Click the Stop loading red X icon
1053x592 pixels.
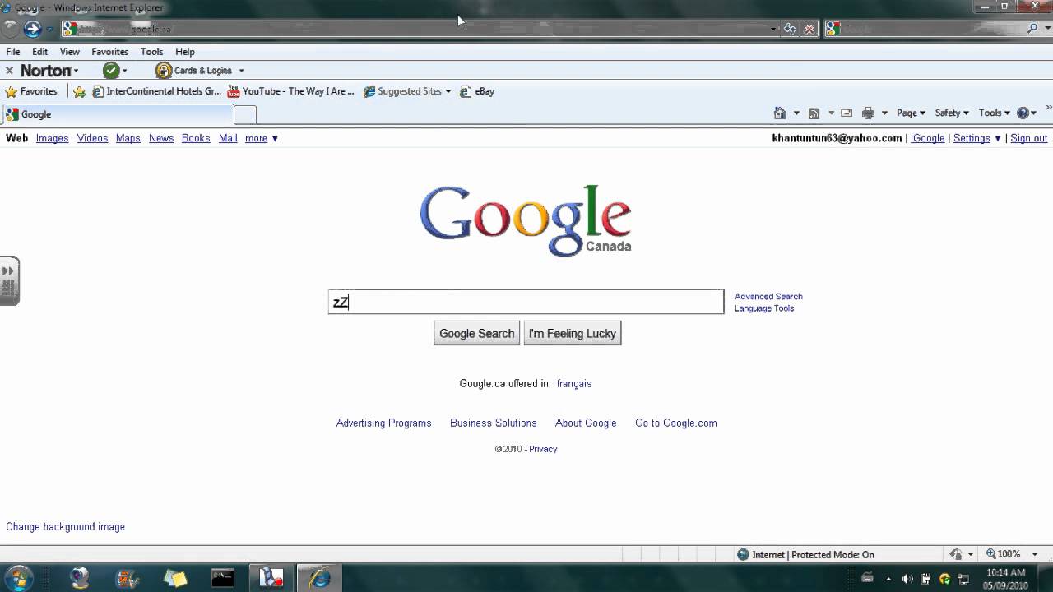point(809,29)
